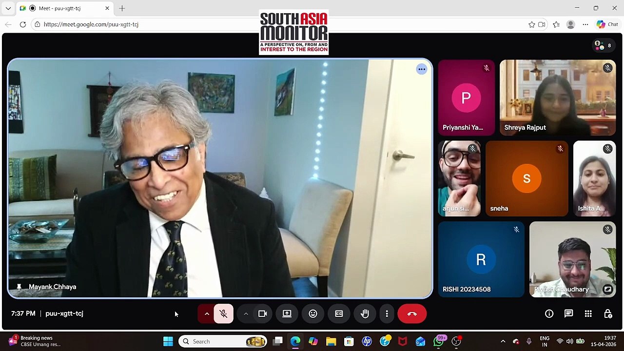624x351 pixels.
Task: Open options on Mayank Chhaya's main tile
Action: [422, 69]
